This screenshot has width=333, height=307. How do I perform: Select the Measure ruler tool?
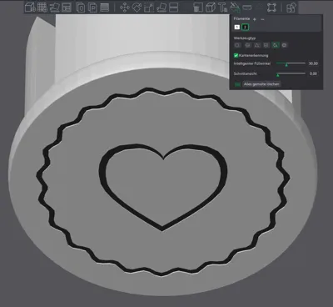click(x=247, y=8)
